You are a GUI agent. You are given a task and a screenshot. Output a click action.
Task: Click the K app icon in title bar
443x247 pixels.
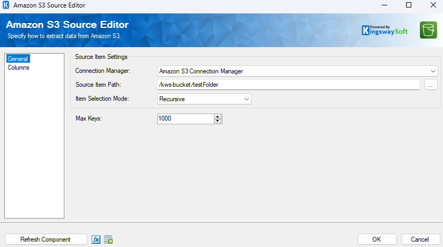pyautogui.click(x=6, y=5)
